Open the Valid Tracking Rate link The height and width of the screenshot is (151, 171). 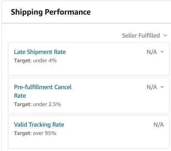click(39, 124)
